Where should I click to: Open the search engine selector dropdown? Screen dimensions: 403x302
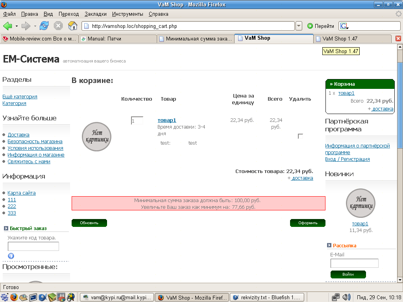[345, 26]
